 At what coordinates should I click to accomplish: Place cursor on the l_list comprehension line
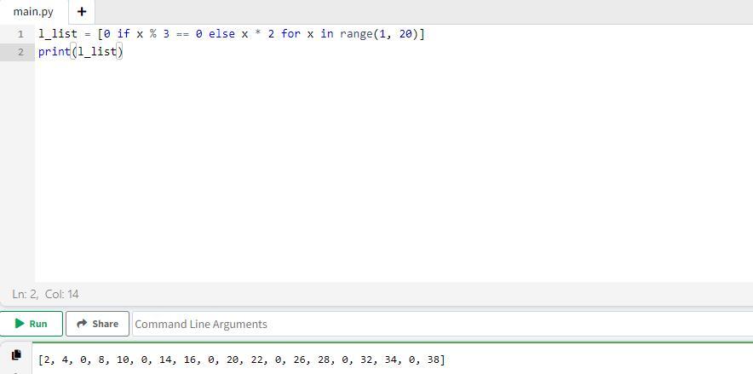[x=232, y=34]
